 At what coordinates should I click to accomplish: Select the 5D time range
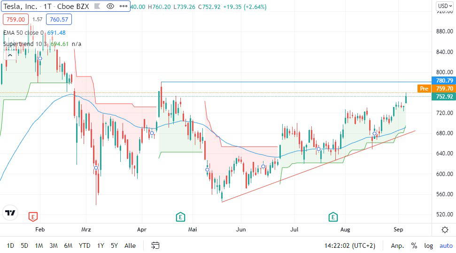point(24,246)
